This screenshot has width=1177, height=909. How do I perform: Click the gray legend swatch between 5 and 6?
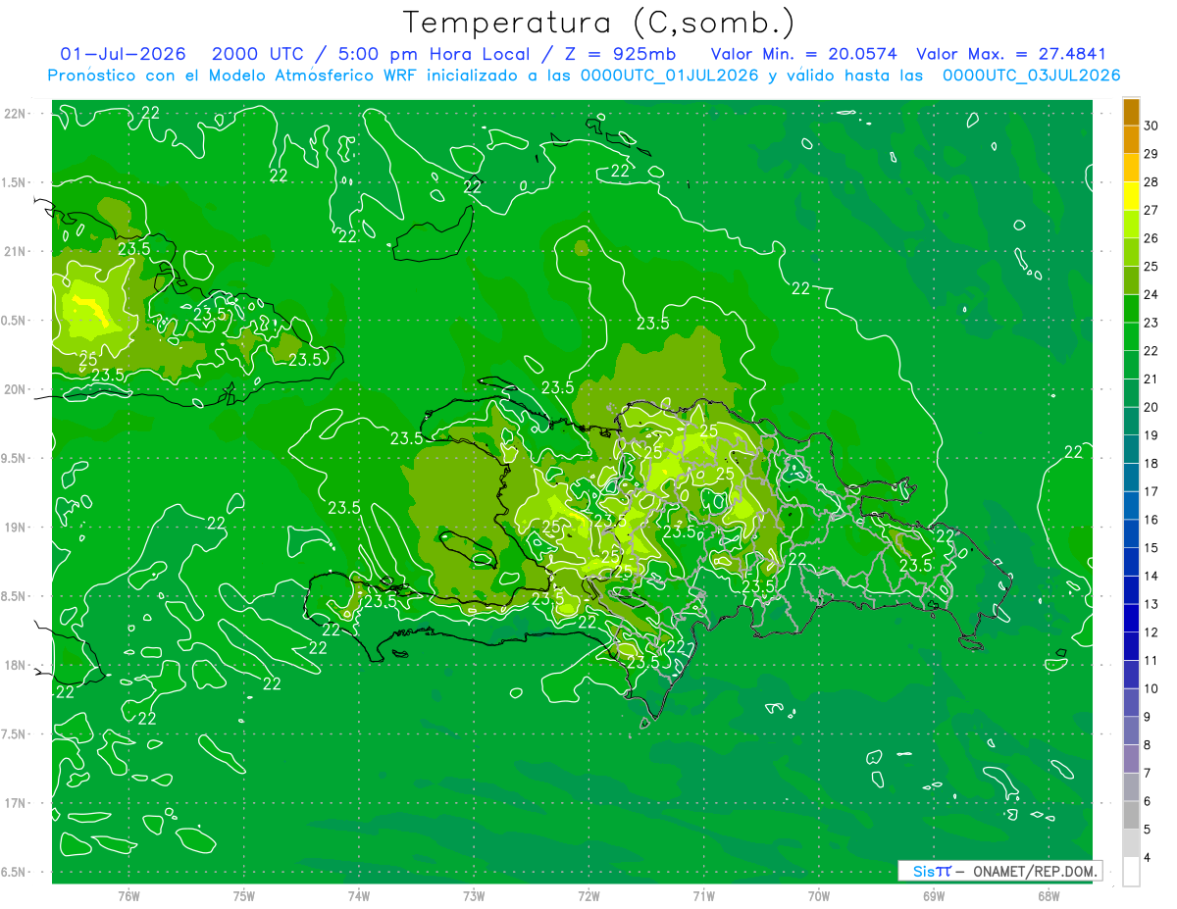click(1131, 816)
